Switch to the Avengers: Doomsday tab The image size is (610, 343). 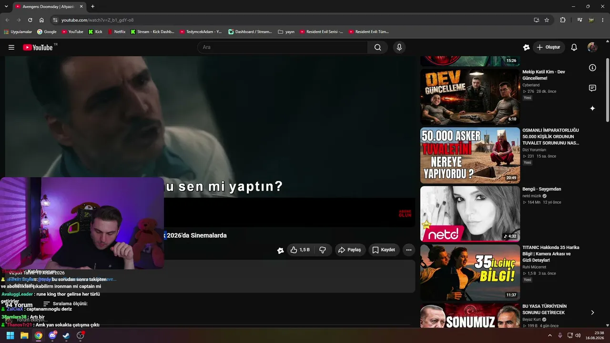click(48, 7)
